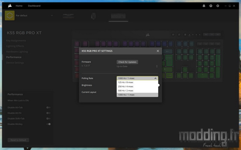
Task: Open Performance section in sidebar
Action: tap(14, 57)
